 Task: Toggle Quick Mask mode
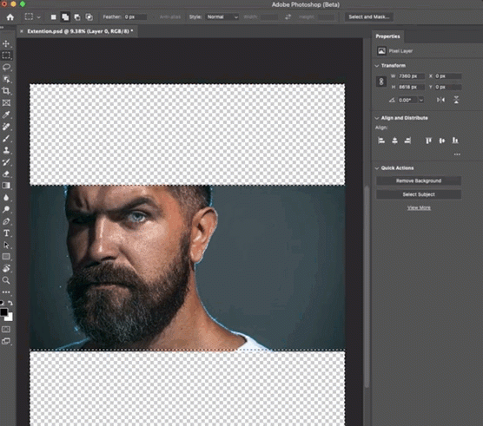coord(6,330)
